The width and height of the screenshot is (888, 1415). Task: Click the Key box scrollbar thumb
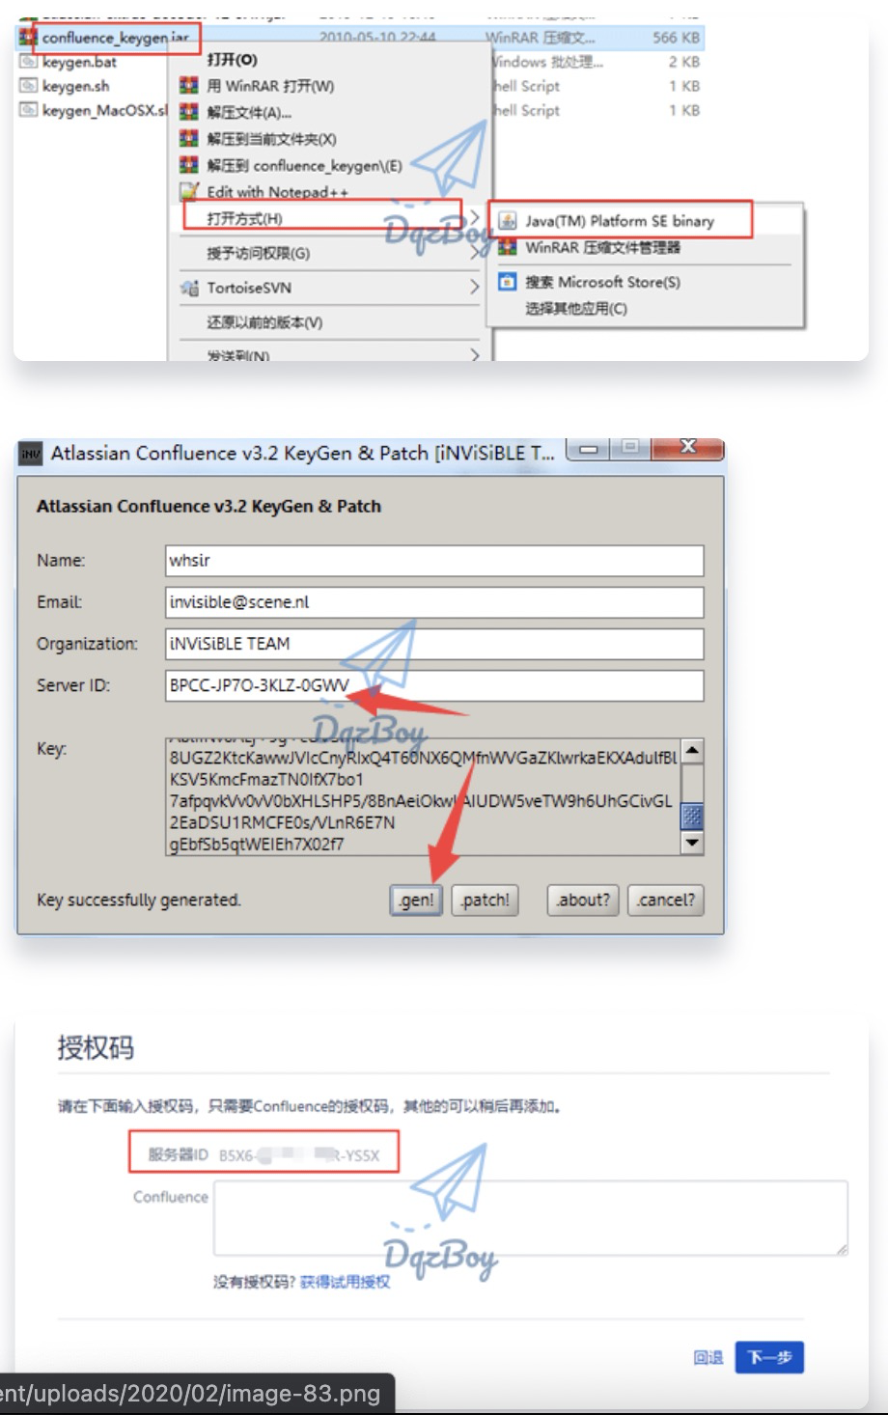tap(692, 816)
